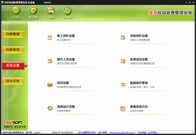Click the 短信设置 icon
The image size is (196, 135).
(x=50, y=85)
